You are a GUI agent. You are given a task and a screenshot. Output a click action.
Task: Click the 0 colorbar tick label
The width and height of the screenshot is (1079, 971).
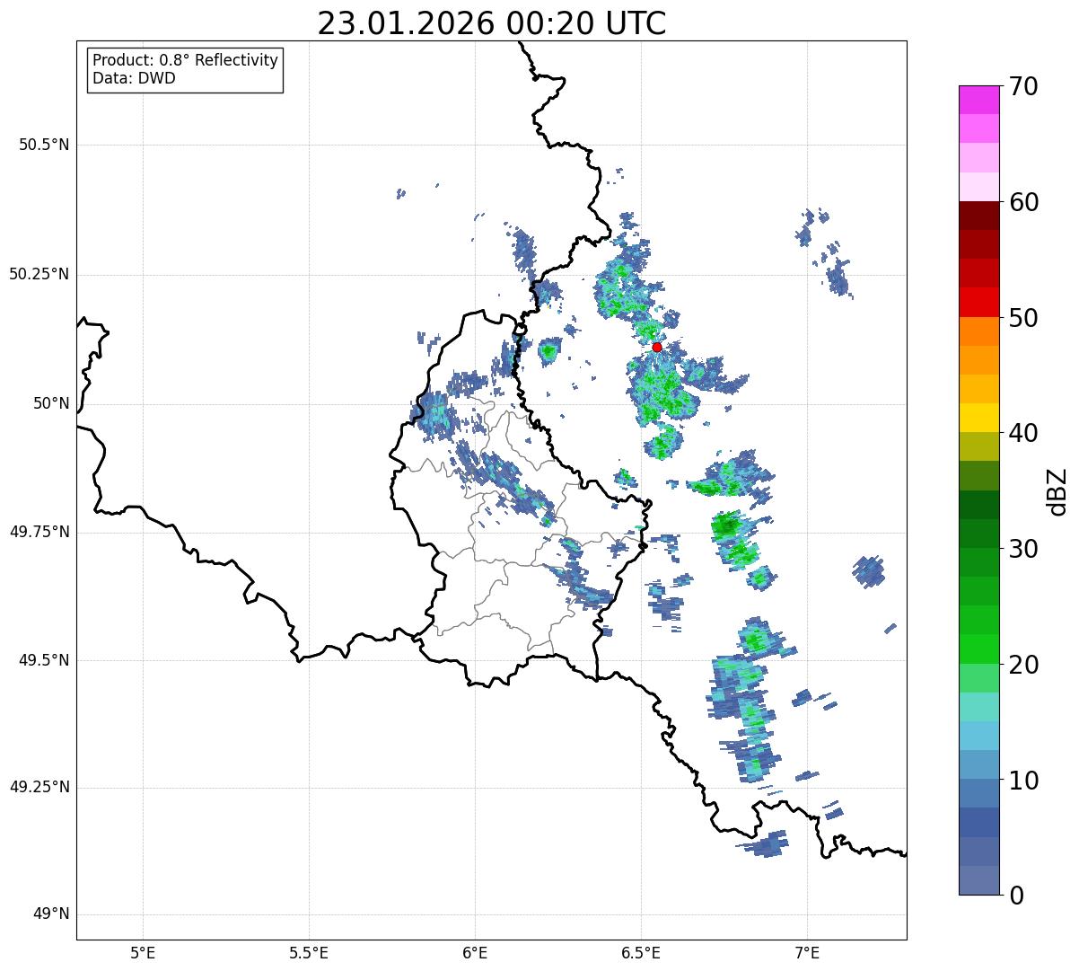pos(1016,896)
